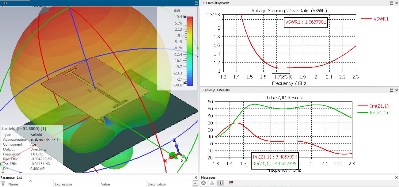
Task: Click the Im(Z1,1) : 3.4867994 readout
Action: 274,157
